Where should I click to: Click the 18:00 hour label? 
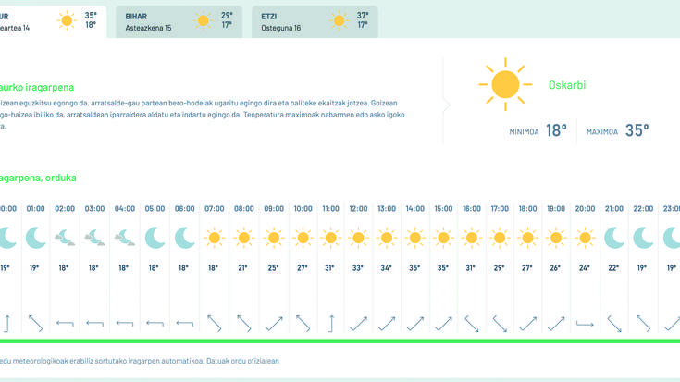click(527, 209)
